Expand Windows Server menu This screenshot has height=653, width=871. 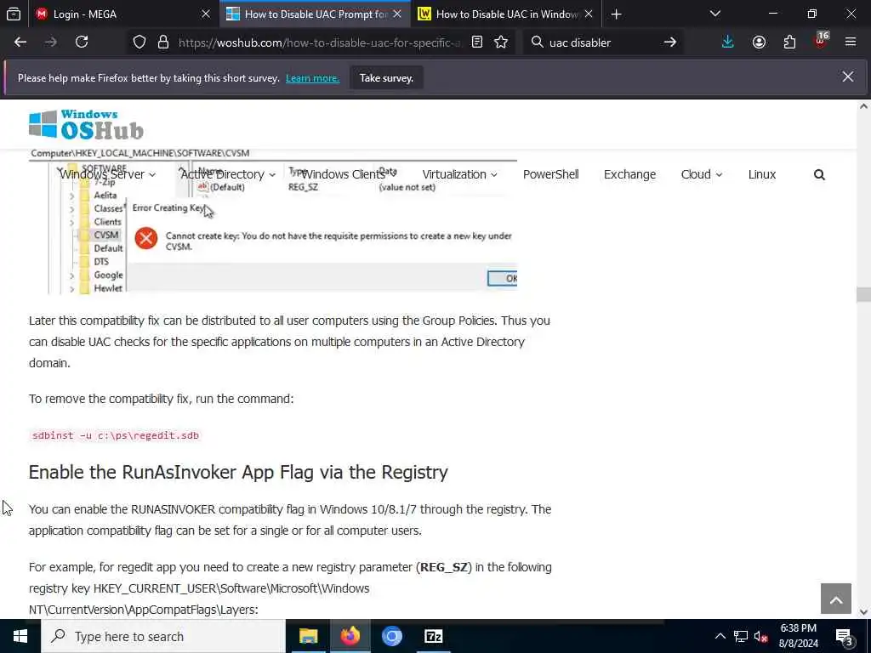tap(108, 174)
